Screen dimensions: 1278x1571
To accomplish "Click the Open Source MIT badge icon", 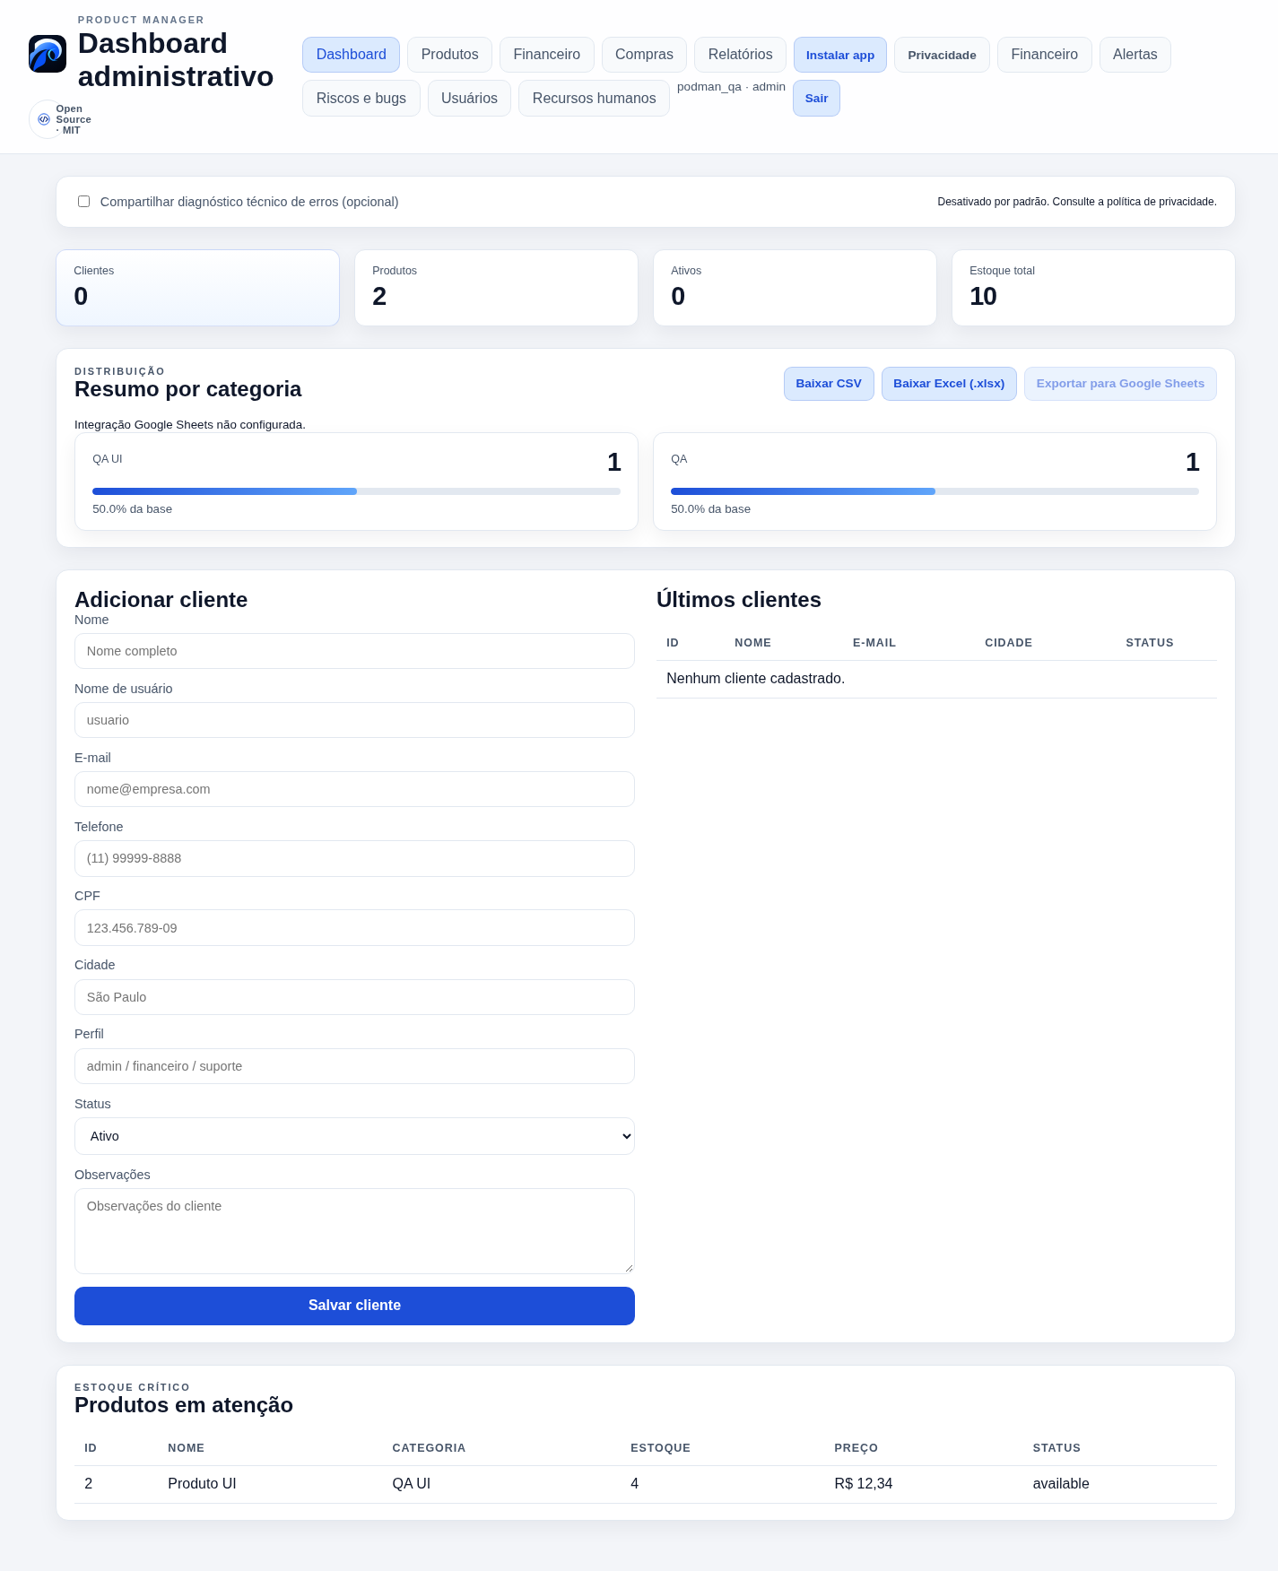I will 44,119.
